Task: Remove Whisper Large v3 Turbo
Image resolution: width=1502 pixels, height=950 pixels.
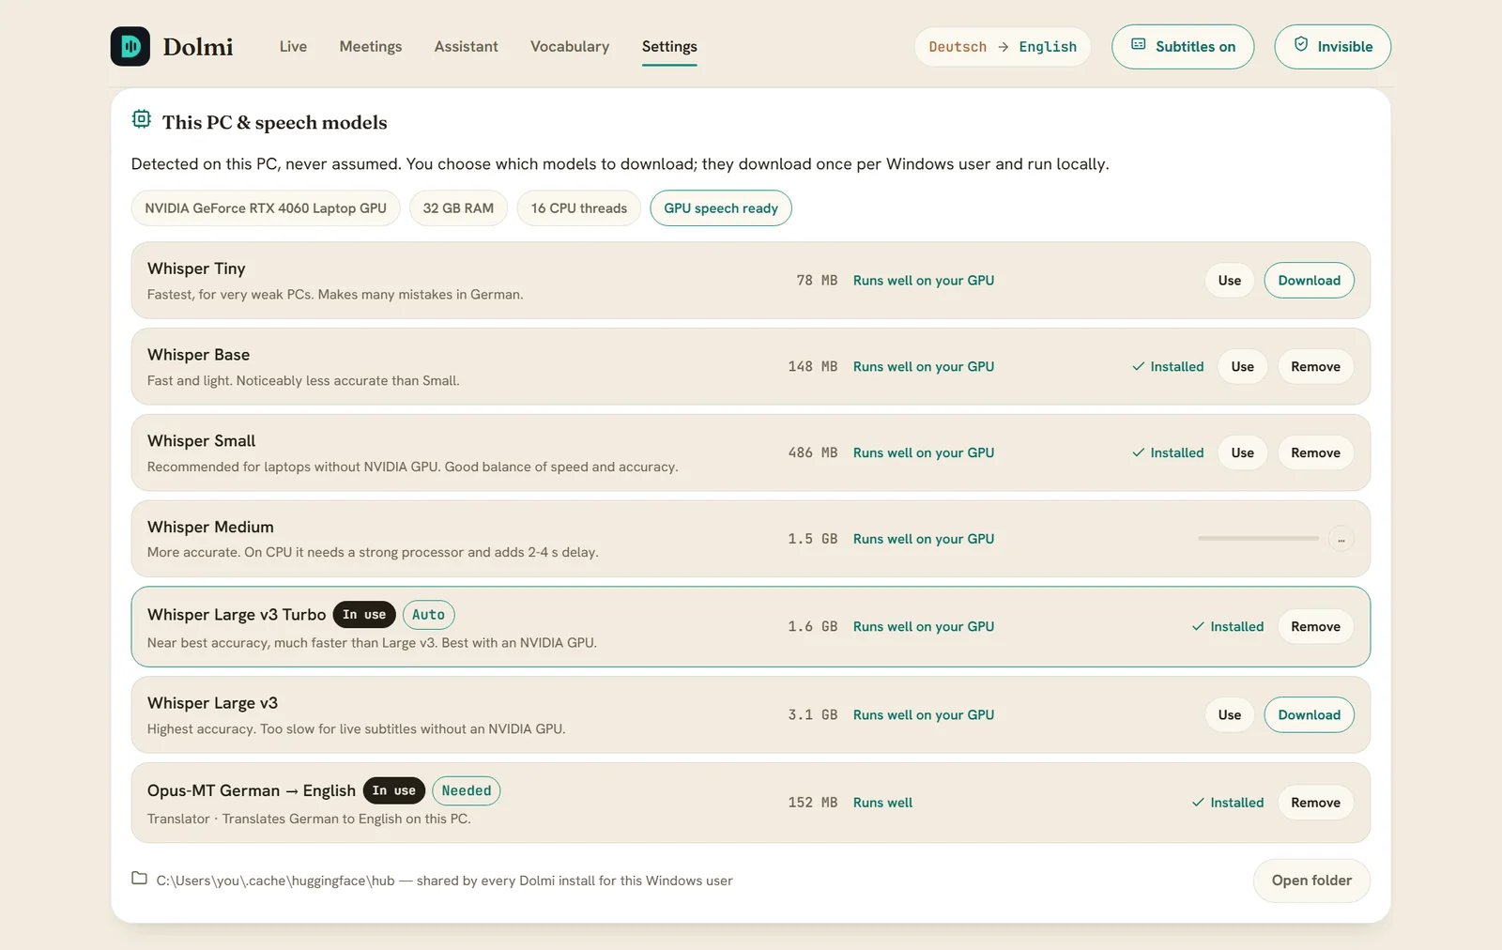Action: [x=1315, y=627]
